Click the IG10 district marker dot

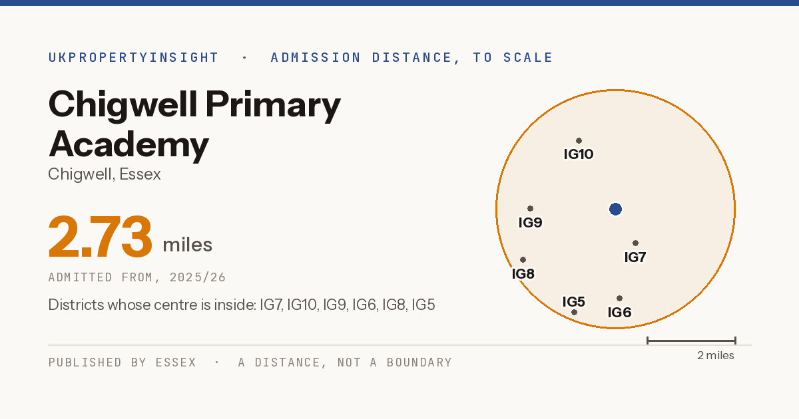(x=579, y=140)
